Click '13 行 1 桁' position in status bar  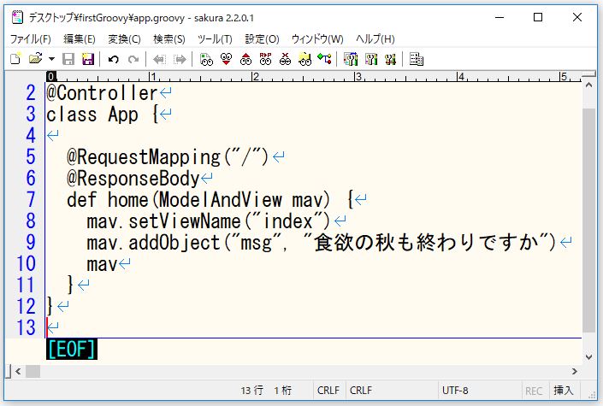[x=266, y=391]
